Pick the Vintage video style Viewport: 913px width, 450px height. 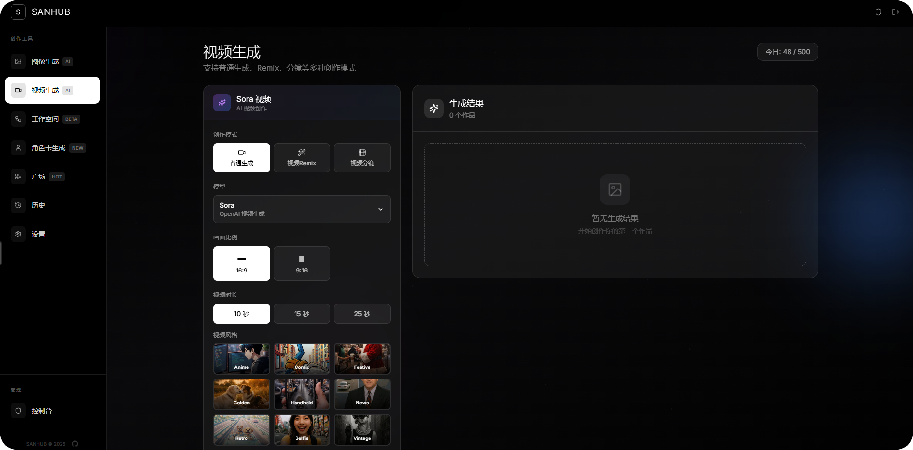point(362,430)
